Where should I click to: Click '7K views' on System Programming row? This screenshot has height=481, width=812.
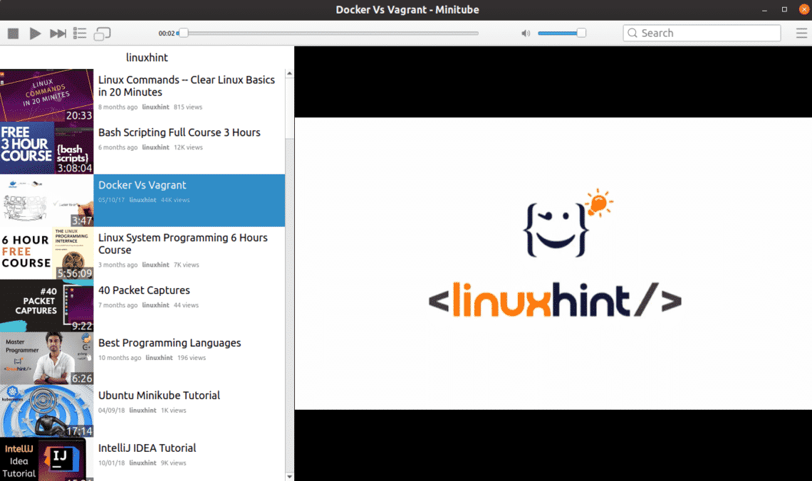click(187, 265)
